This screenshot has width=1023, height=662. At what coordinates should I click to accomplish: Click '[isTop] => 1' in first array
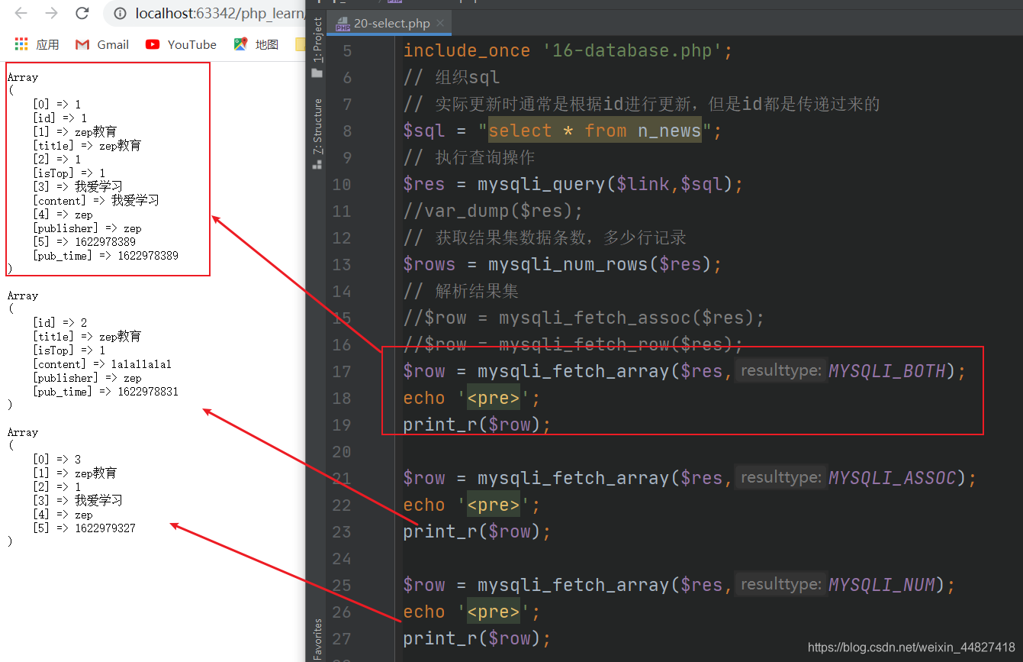[x=69, y=173]
